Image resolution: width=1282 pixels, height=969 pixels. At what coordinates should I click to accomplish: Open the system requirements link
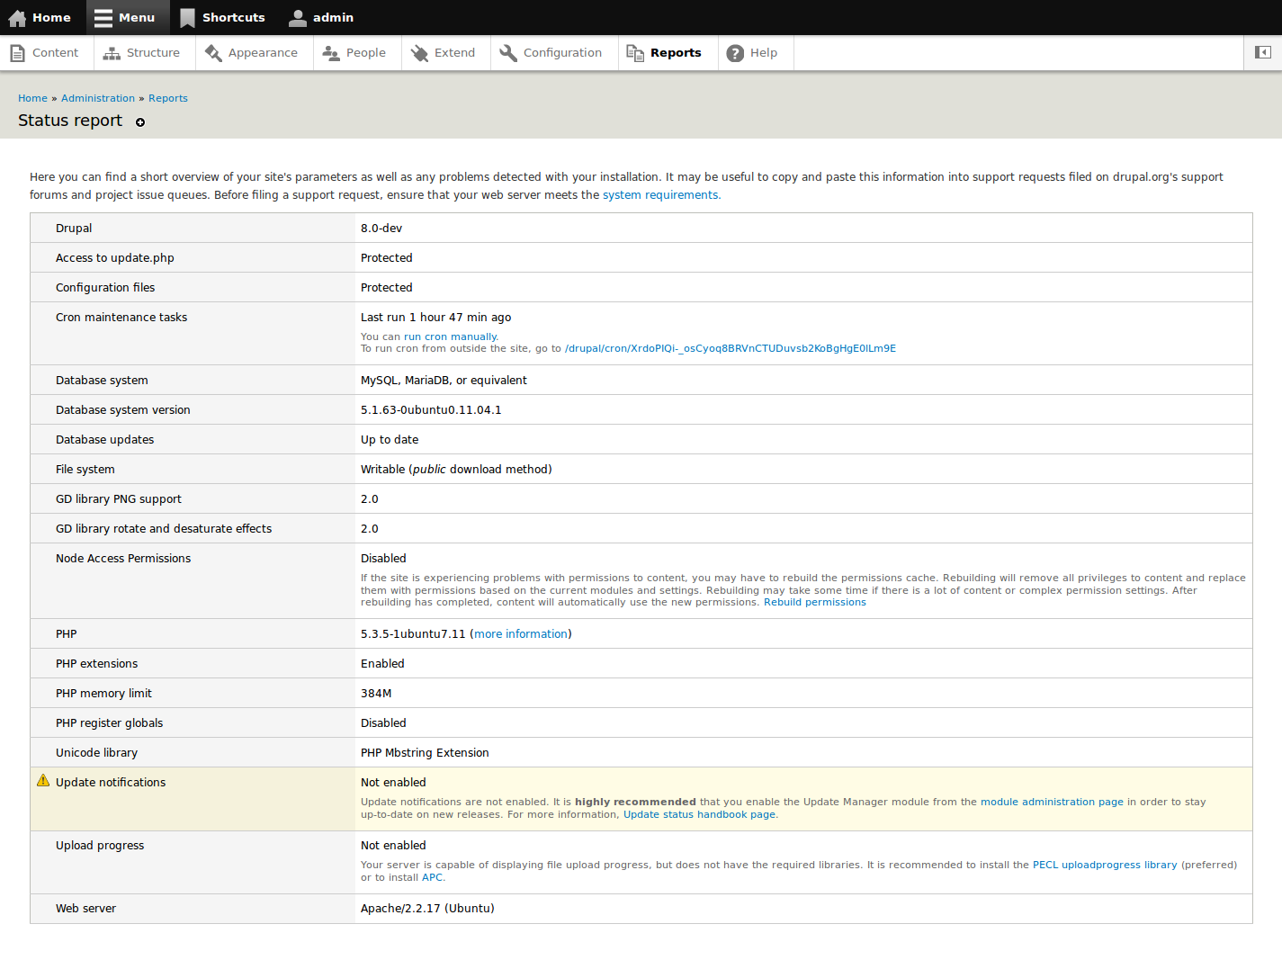pos(661,195)
